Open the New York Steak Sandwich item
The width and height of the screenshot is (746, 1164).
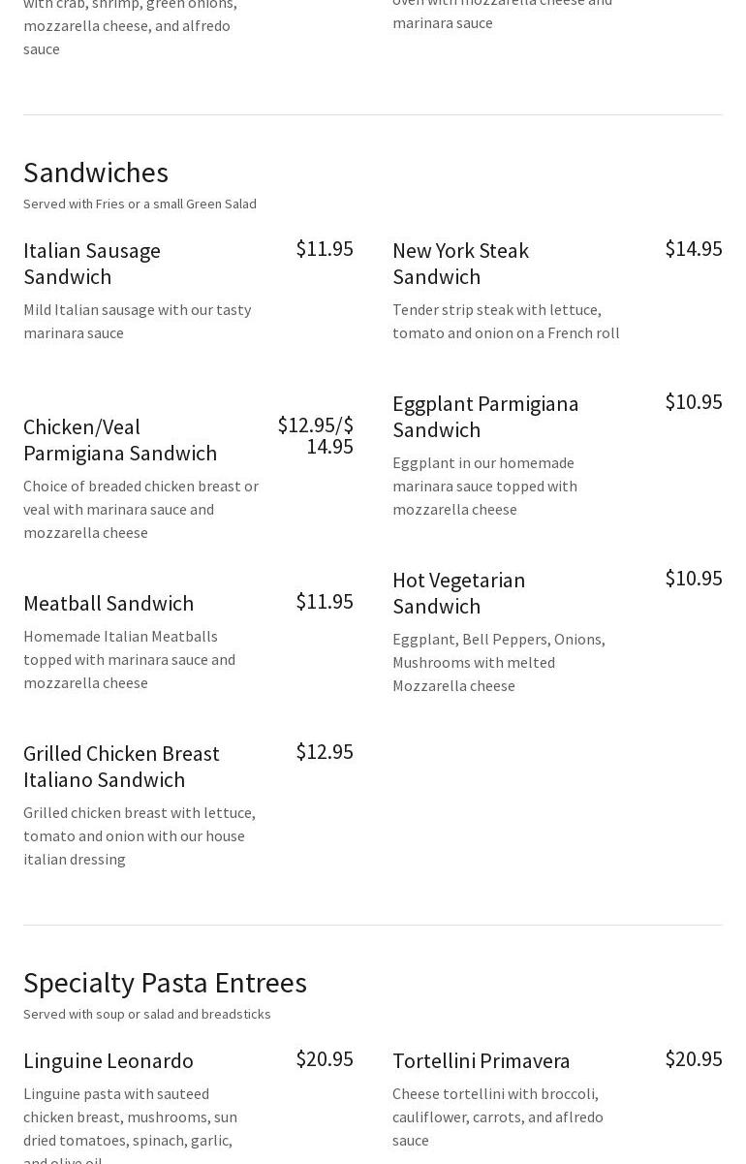(x=460, y=263)
